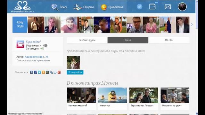This screenshot has width=205, height=115.
Task: Open the Приложения menu item
Action: click(116, 7)
